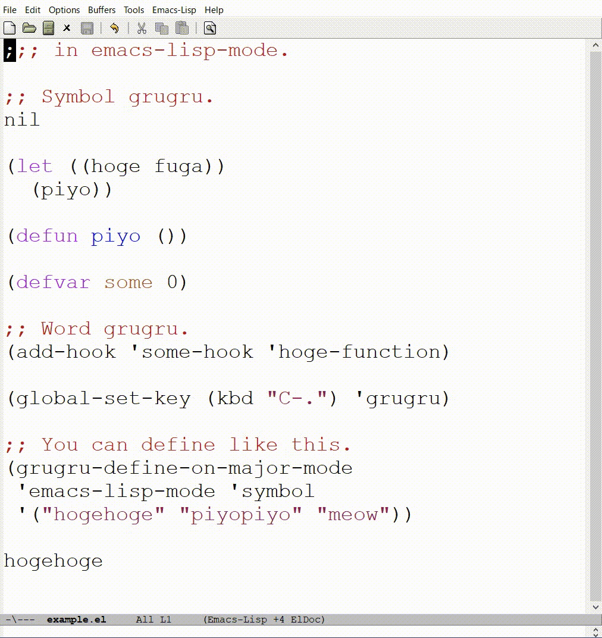Click the "piyopiyo" string
The height and width of the screenshot is (638, 602).
[240, 514]
